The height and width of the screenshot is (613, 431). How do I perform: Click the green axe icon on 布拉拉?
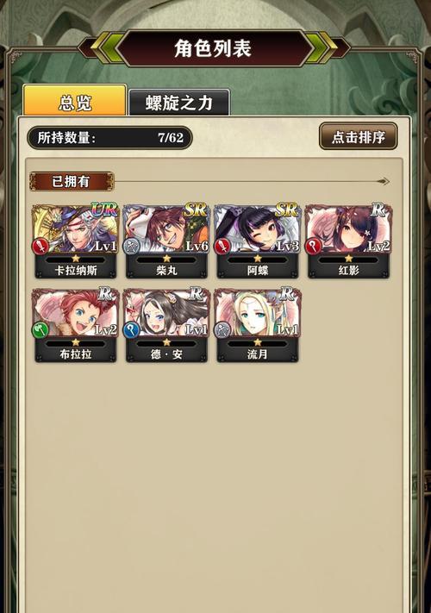coord(41,330)
